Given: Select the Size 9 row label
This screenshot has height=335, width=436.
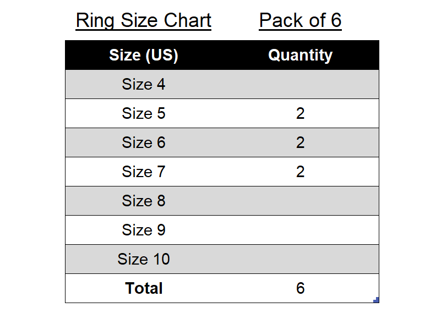Looking at the screenshot, I should [x=144, y=230].
